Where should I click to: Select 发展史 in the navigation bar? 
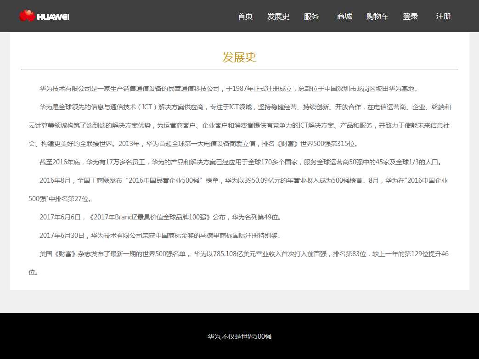click(278, 17)
